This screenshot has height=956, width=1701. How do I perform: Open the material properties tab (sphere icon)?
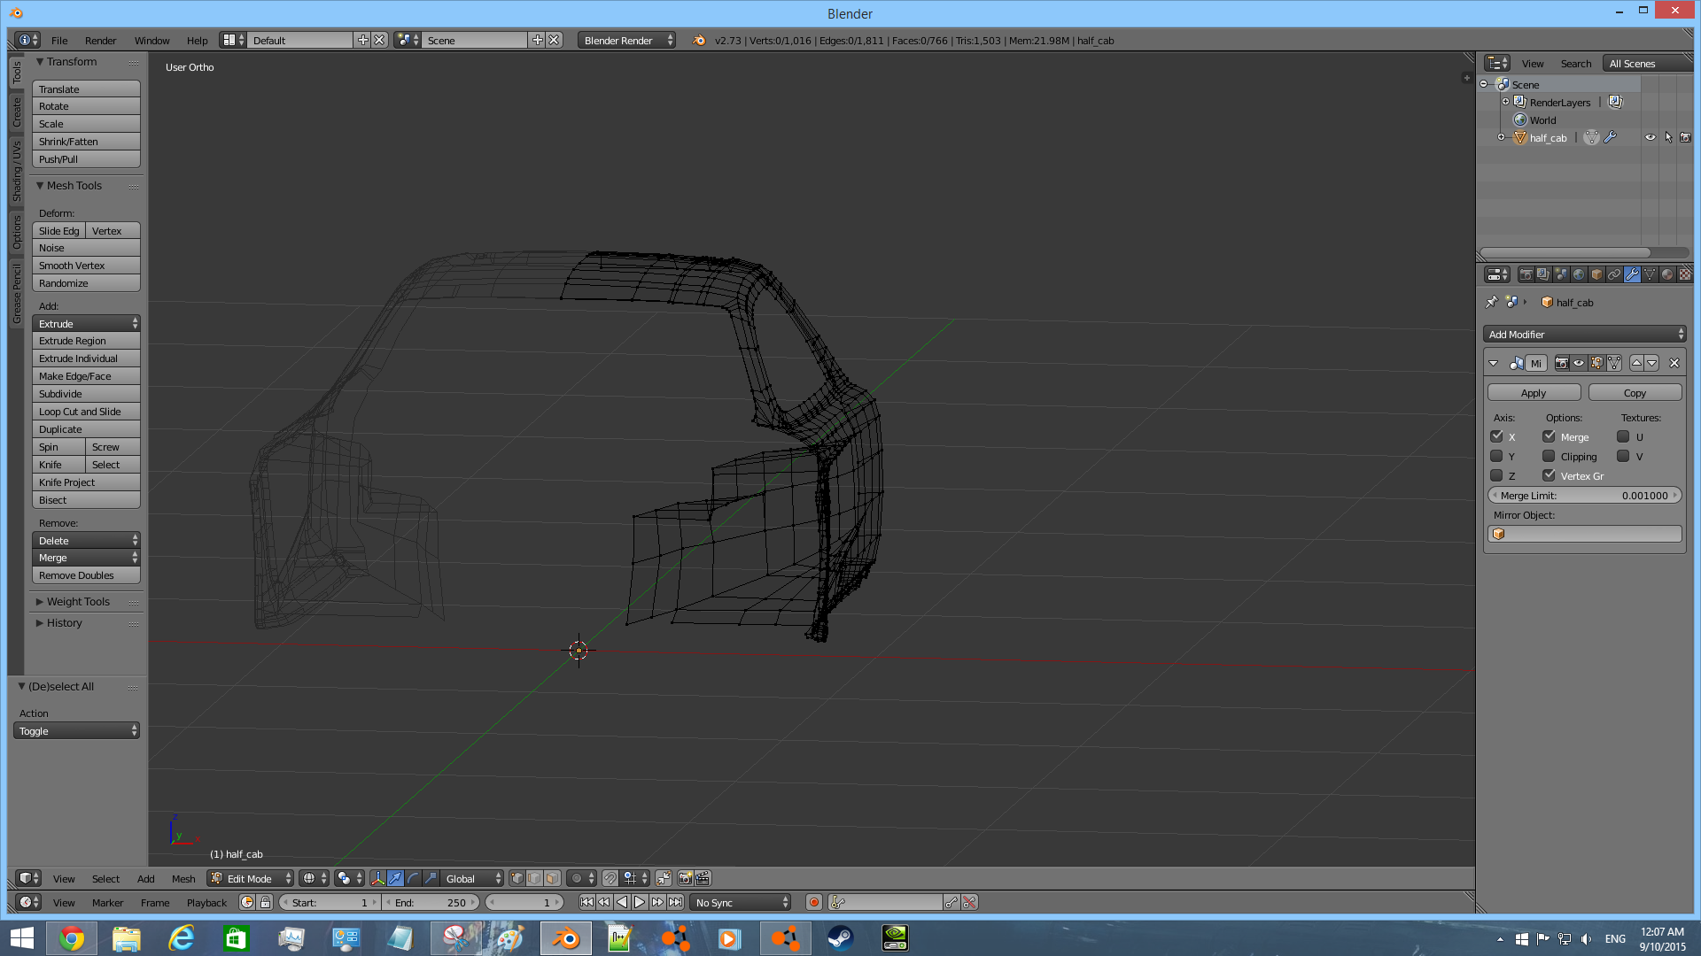(x=1667, y=274)
